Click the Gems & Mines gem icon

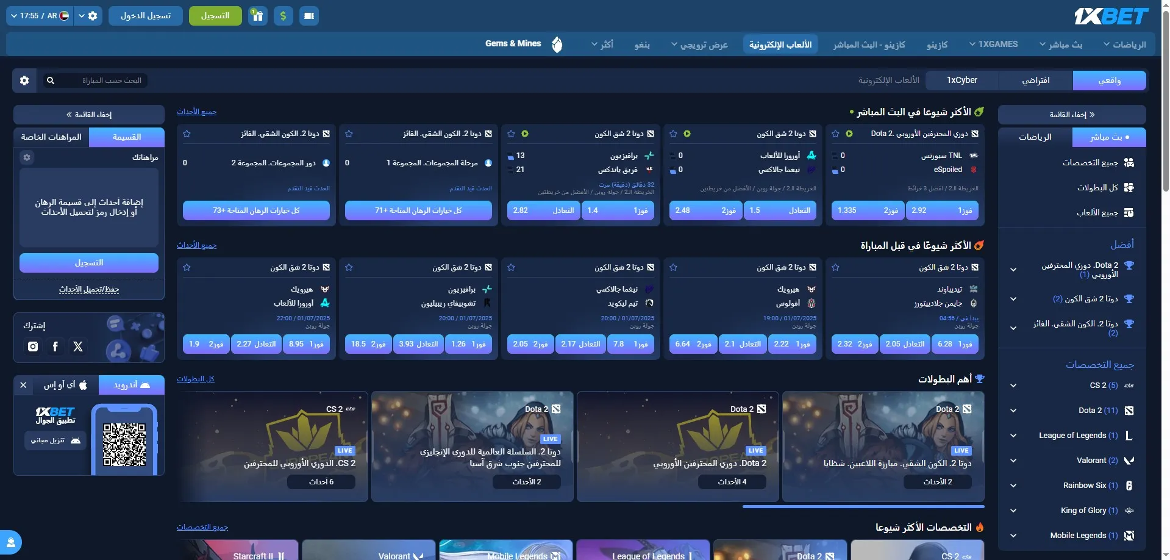(557, 44)
